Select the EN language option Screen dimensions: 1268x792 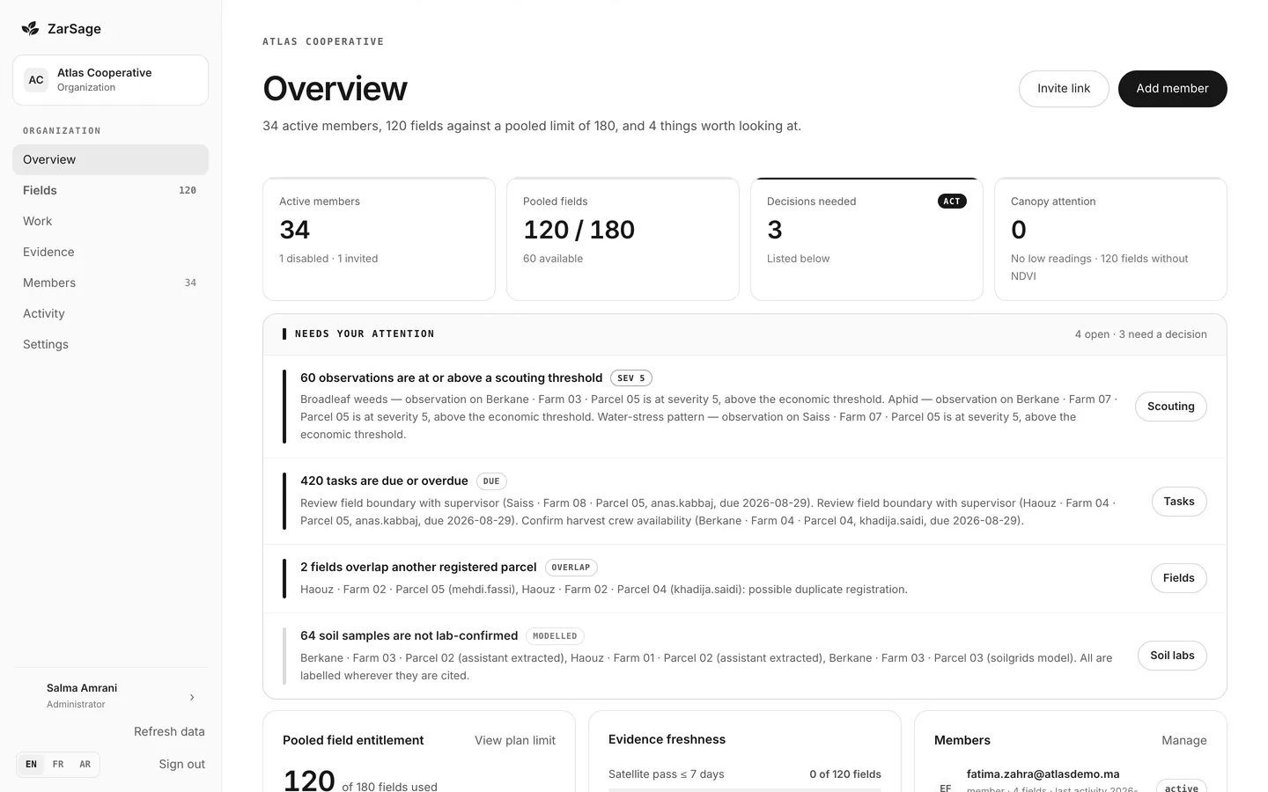tap(31, 764)
